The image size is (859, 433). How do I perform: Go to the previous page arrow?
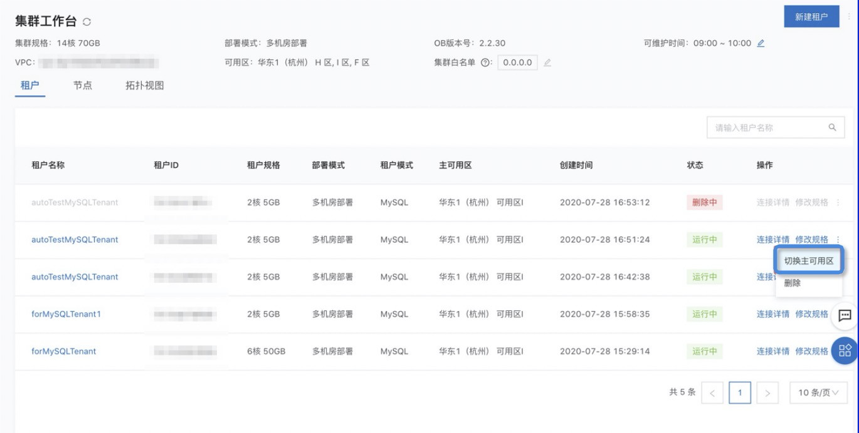pyautogui.click(x=712, y=393)
